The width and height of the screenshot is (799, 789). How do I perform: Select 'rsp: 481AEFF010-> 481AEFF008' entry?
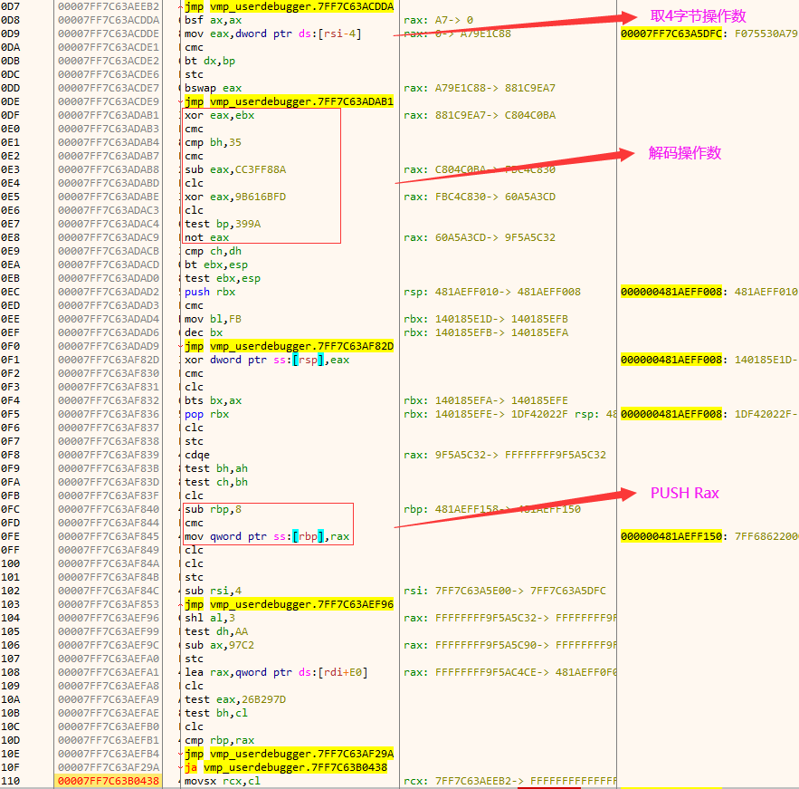[x=492, y=293]
